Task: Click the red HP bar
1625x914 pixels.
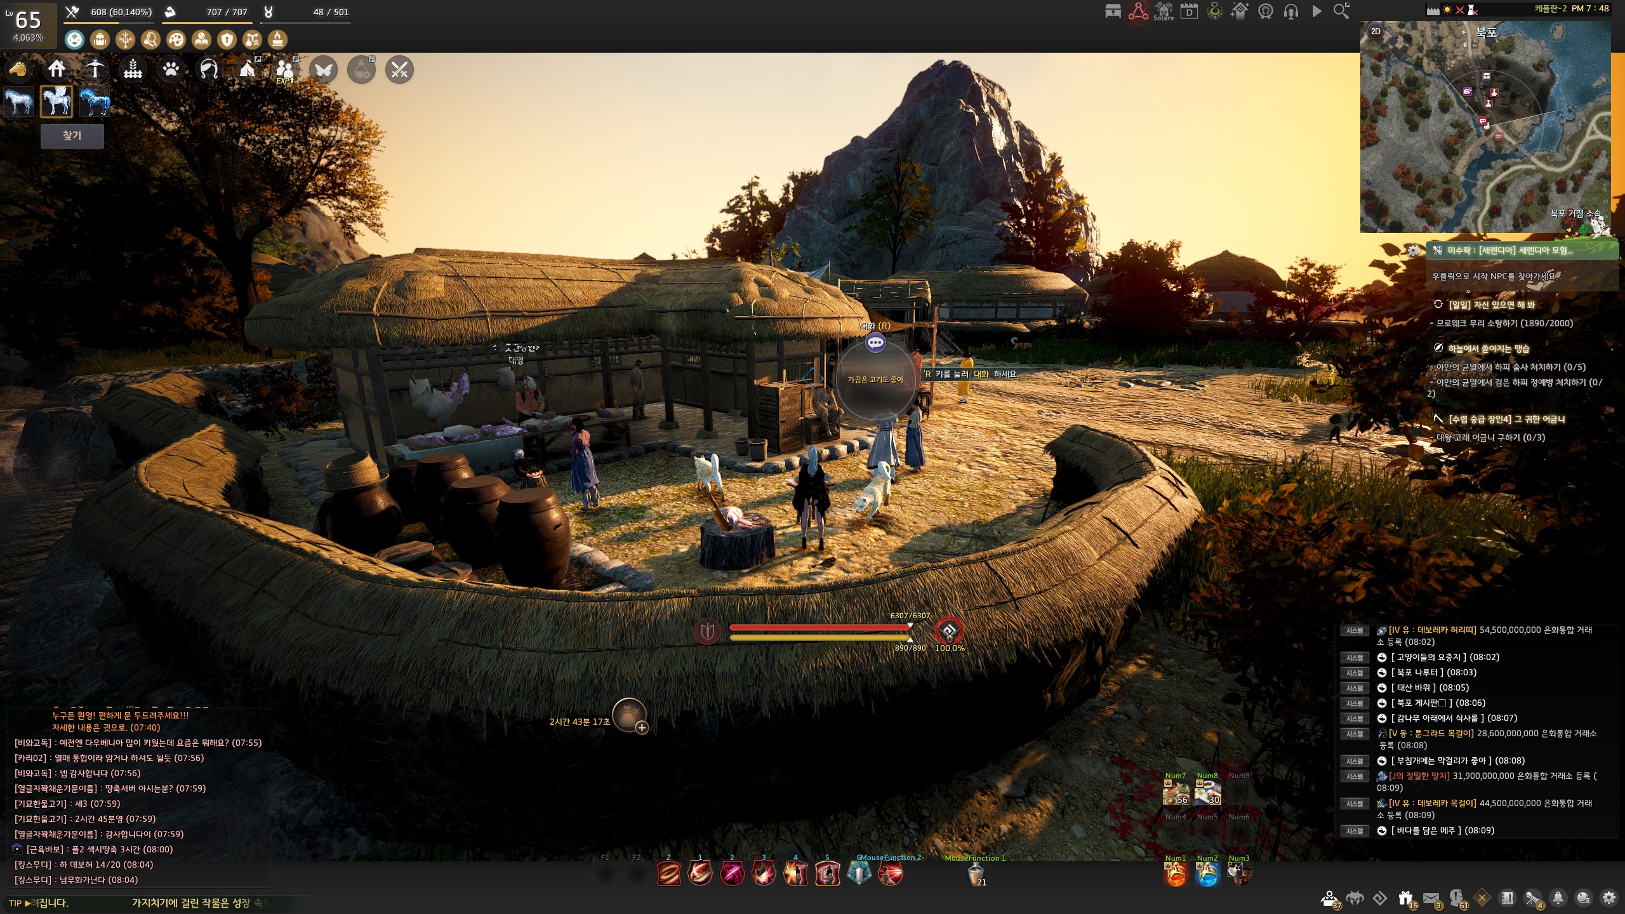Action: 819,627
